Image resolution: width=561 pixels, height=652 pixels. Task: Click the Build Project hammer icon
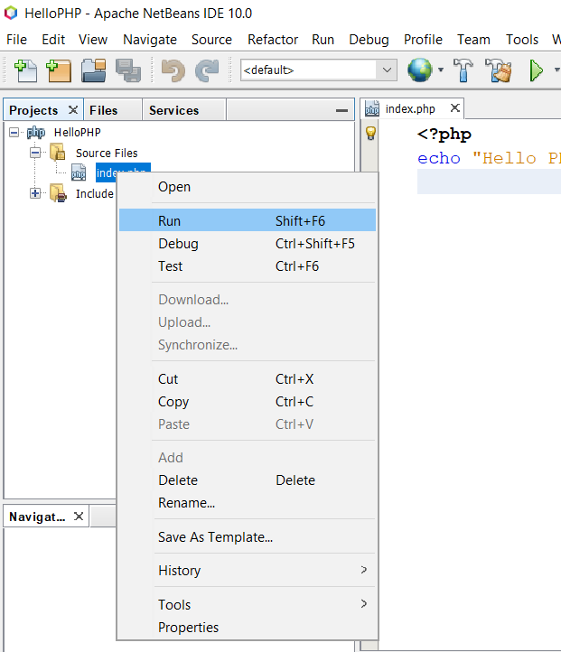click(463, 70)
